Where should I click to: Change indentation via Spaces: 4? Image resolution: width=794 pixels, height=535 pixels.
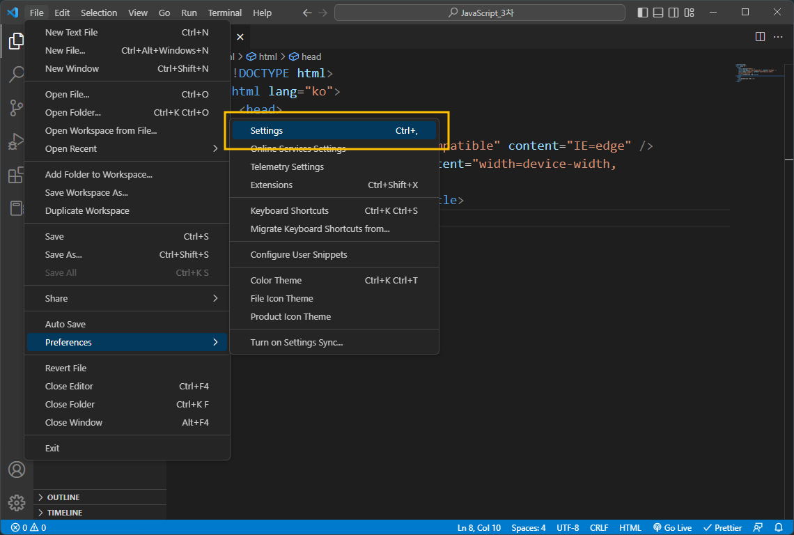(528, 527)
